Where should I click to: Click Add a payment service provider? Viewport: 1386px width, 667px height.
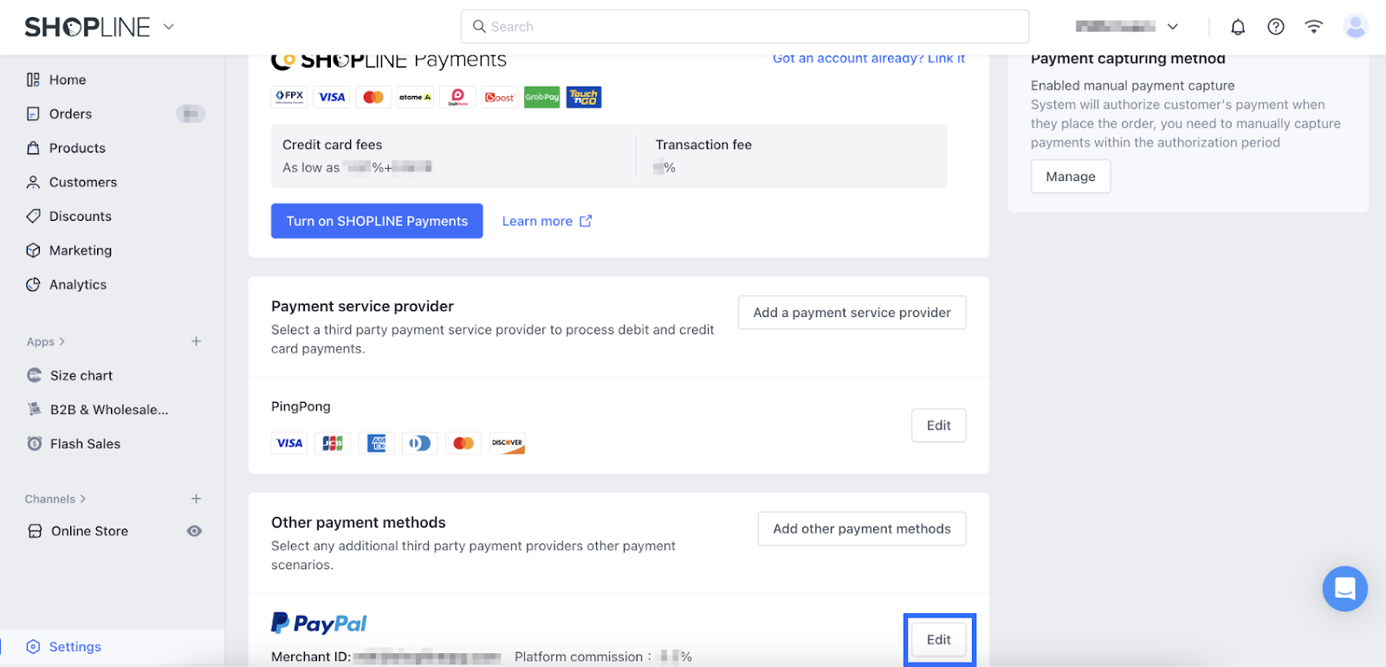[852, 313]
